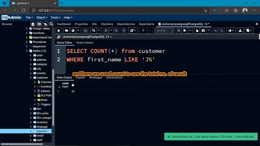The height and width of the screenshot is (146, 260).
Task: Switch to the Properties tab
Action: point(81,24)
